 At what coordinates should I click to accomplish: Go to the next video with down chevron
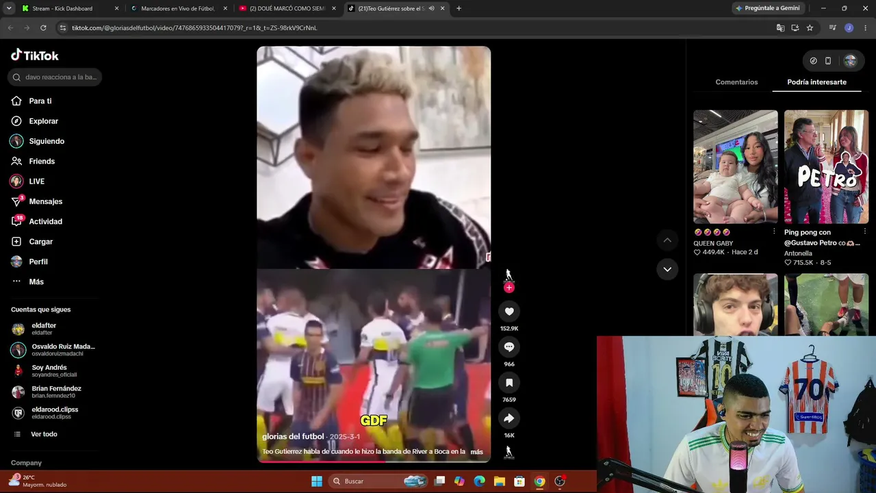pyautogui.click(x=667, y=269)
